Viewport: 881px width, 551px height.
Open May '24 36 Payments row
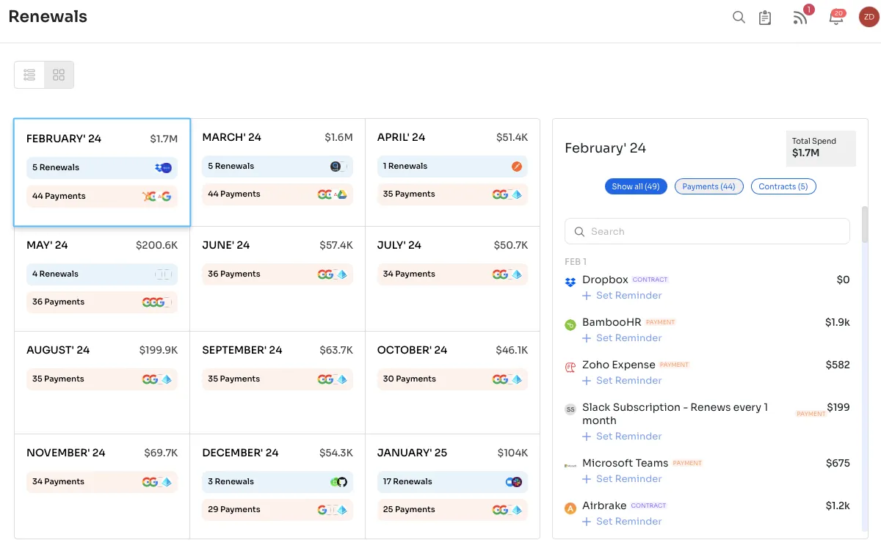pos(102,302)
